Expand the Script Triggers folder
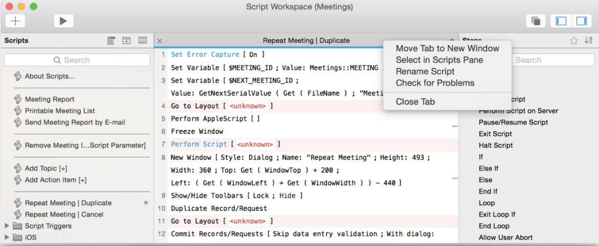Screen dimensions: 599x246 7,226
